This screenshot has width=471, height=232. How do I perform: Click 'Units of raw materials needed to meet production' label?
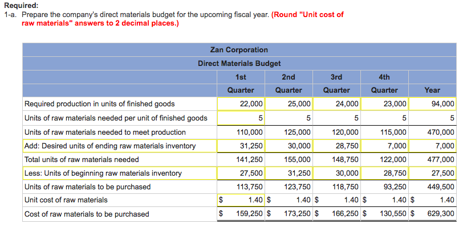pyautogui.click(x=105, y=132)
